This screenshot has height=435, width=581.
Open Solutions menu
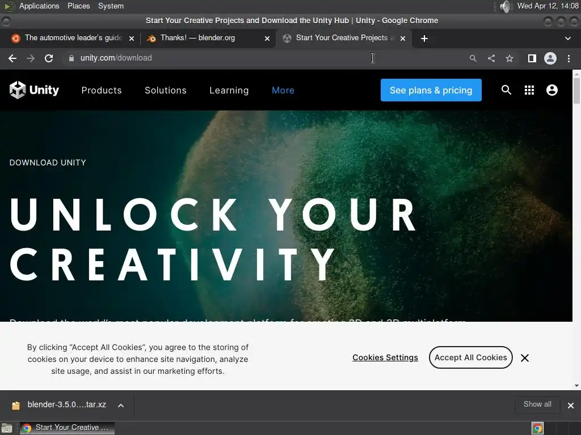click(166, 90)
